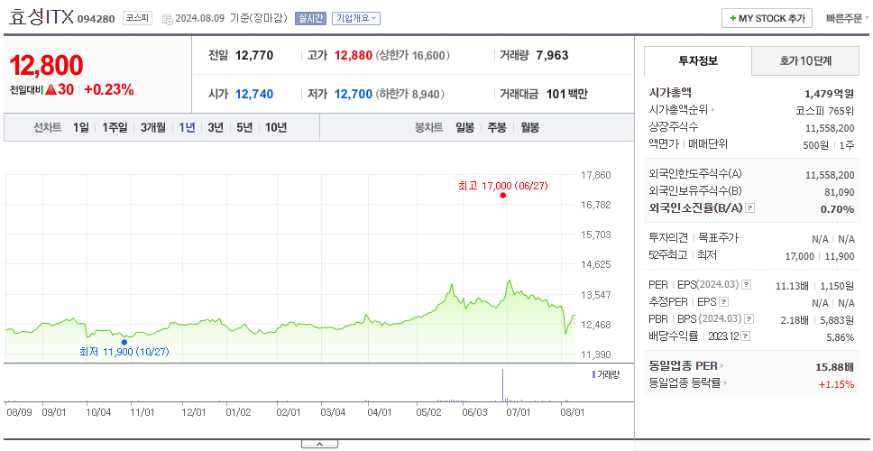Select the 1일 line chart period
The height and width of the screenshot is (451, 873).
click(x=81, y=127)
